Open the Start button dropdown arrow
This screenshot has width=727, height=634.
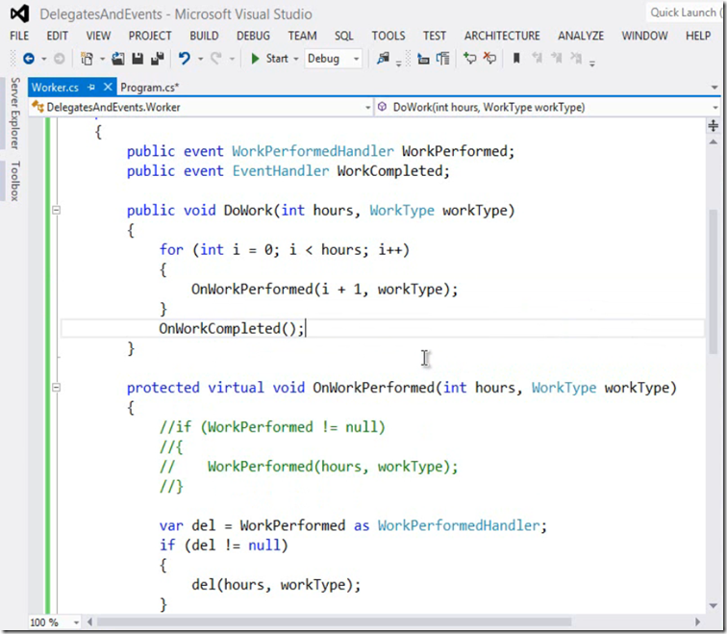pos(296,59)
